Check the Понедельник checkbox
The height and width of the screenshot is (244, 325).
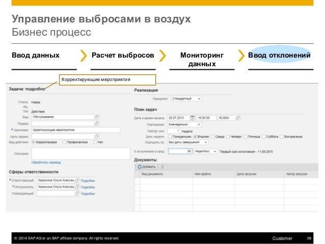click(170, 137)
